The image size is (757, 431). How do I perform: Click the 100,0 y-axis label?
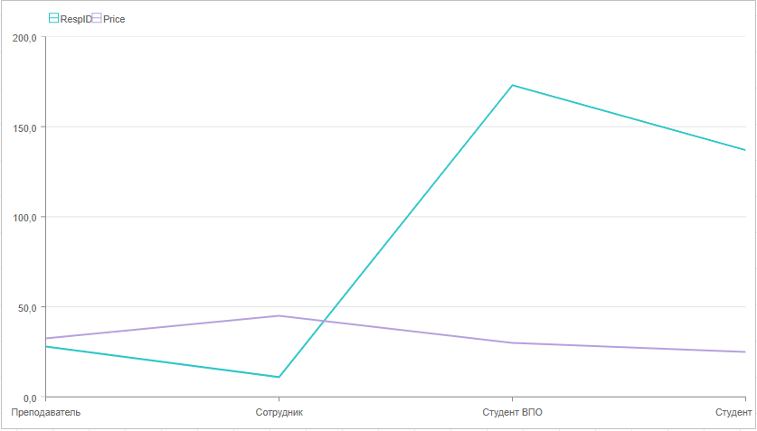click(24, 218)
